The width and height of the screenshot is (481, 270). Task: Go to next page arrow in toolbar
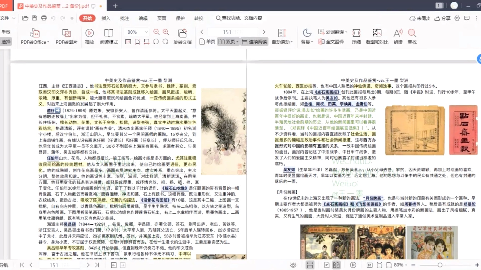pos(264,32)
